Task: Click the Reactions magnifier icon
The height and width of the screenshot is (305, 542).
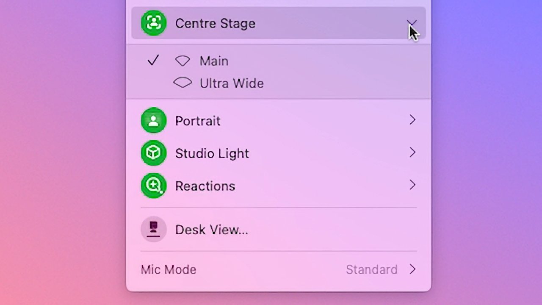Action: [153, 186]
